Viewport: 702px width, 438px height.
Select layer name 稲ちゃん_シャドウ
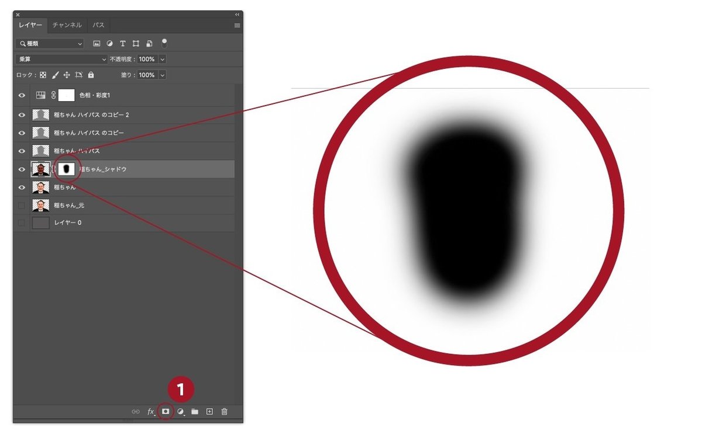click(103, 169)
